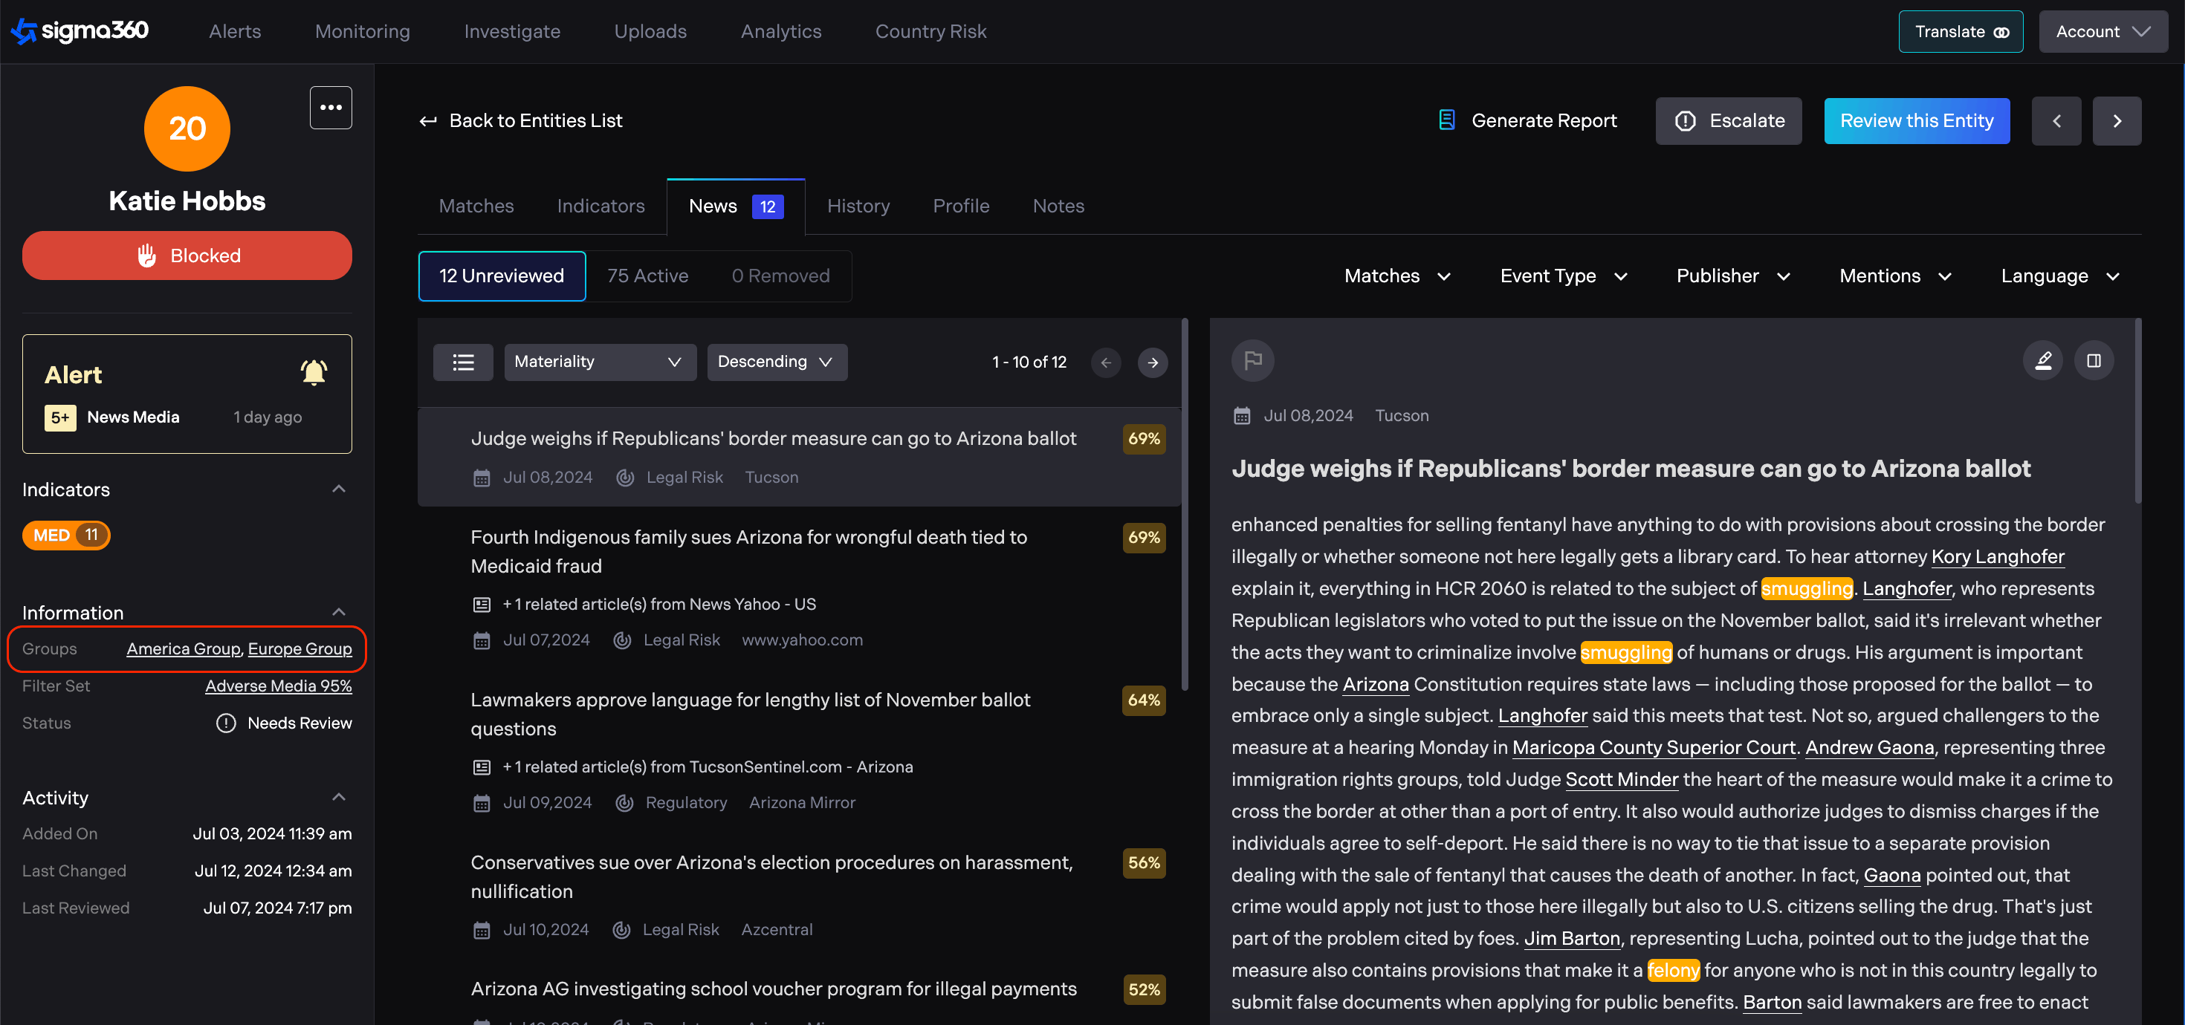This screenshot has height=1025, width=2185.
Task: Toggle the Translate switch
Action: click(x=2001, y=32)
